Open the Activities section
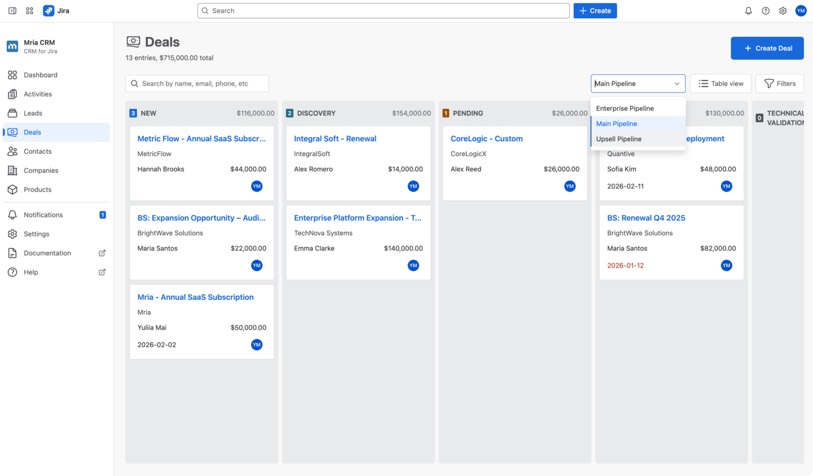 point(37,94)
